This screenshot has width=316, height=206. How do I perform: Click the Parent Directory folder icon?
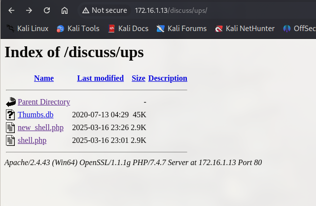tap(11, 102)
